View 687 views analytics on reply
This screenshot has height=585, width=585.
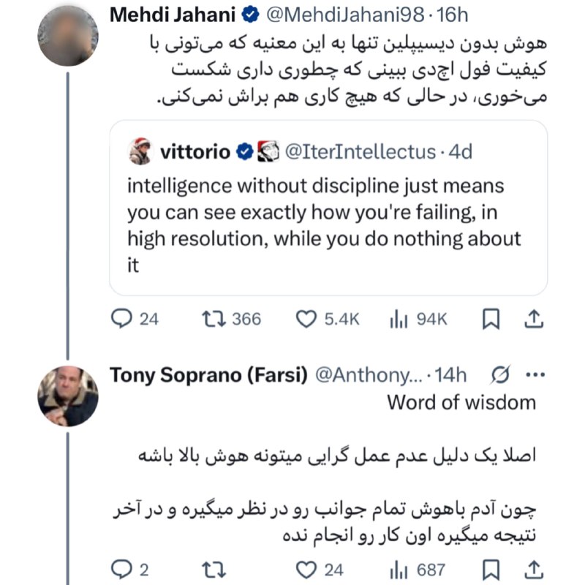click(x=399, y=569)
